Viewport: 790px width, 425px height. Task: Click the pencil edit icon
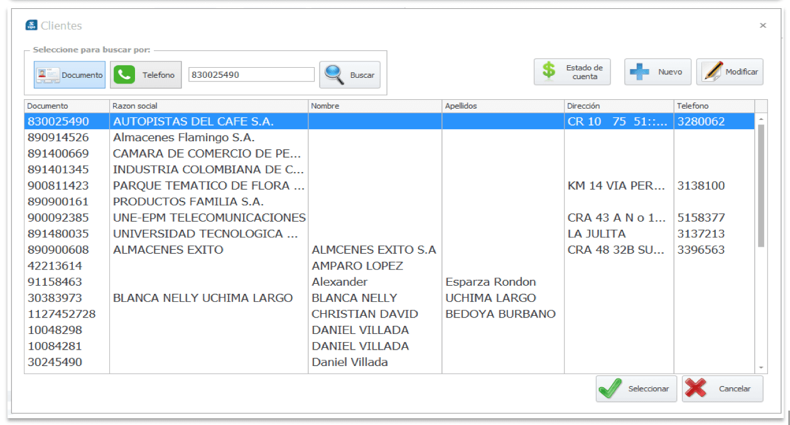tap(712, 72)
